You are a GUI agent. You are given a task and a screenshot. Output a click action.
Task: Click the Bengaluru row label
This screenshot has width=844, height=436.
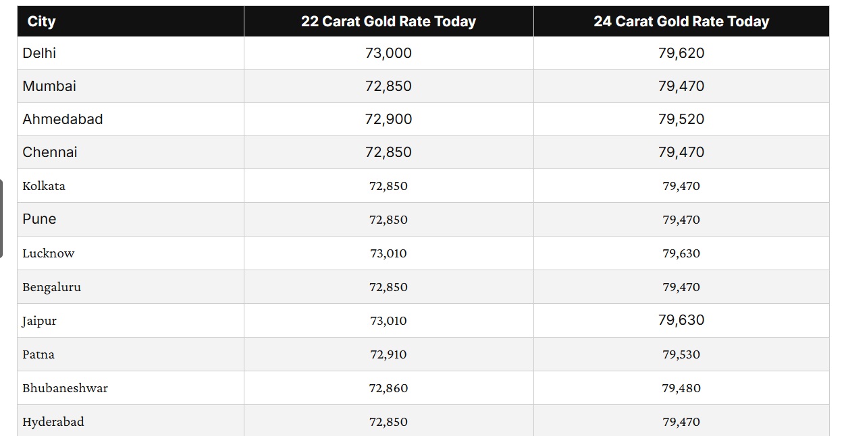pos(51,287)
